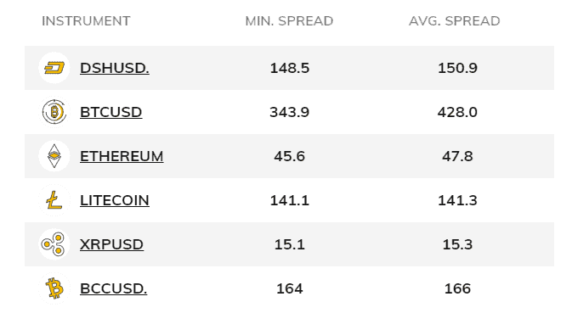Image resolution: width=572 pixels, height=330 pixels.
Task: Click the AVG. SPREAD column header
Action: 455,21
